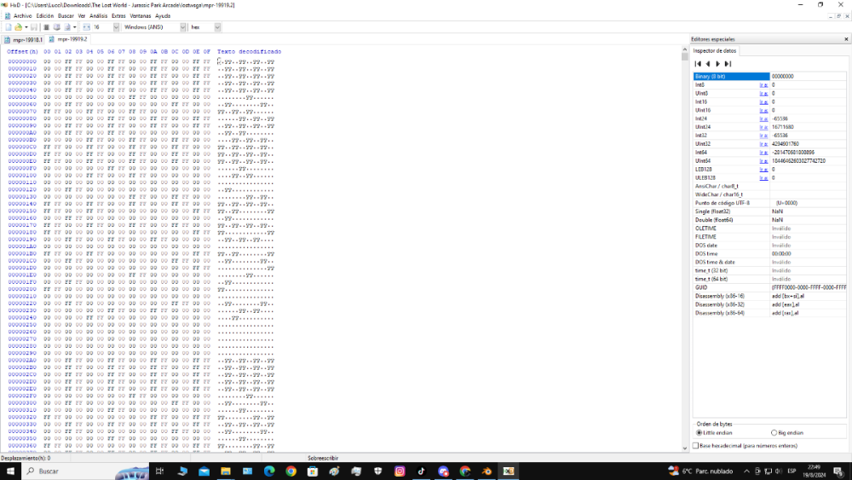Click the hex editor scroll up arrow
The width and height of the screenshot is (852, 480).
pyautogui.click(x=685, y=50)
